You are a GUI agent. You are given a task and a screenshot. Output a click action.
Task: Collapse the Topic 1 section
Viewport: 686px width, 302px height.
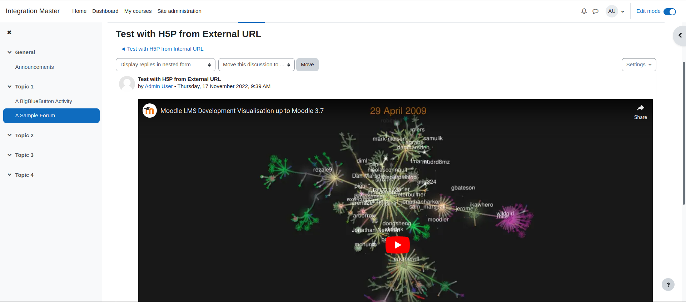pos(10,86)
